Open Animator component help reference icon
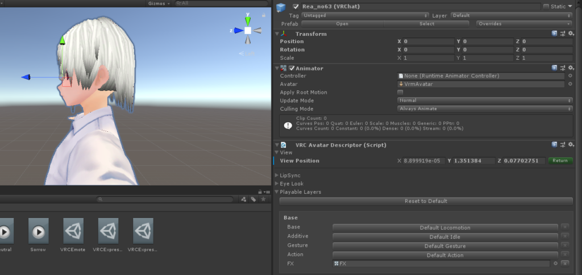 click(554, 68)
